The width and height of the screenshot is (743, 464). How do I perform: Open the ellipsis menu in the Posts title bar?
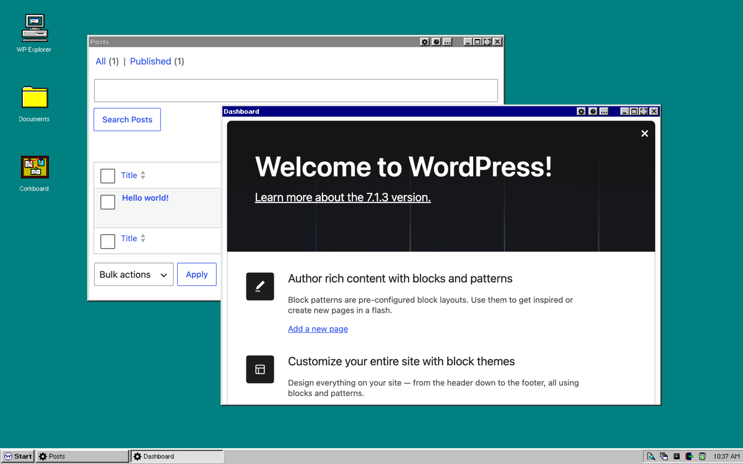[x=448, y=41]
